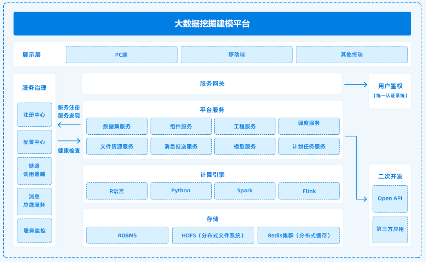Click the 注册中心 box under 服务治理
Viewport: 426px width, 262px height.
[x=34, y=115]
